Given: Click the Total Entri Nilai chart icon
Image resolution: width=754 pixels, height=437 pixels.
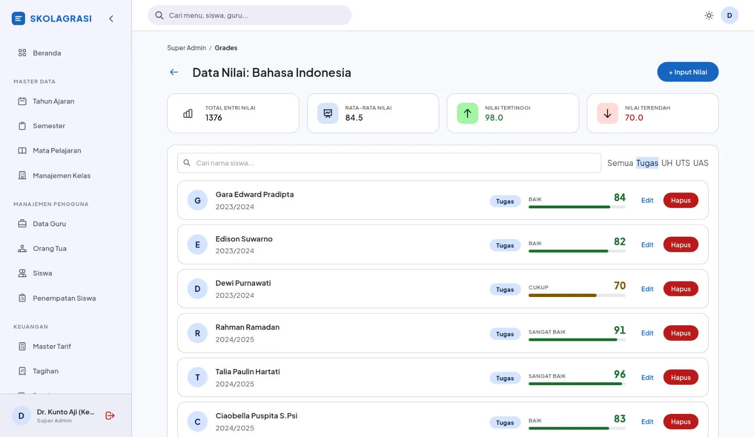Looking at the screenshot, I should pos(188,114).
